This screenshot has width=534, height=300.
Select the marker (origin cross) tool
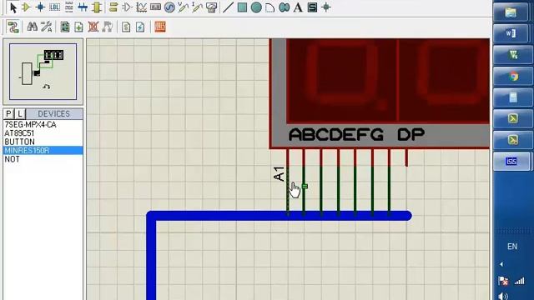(326, 7)
